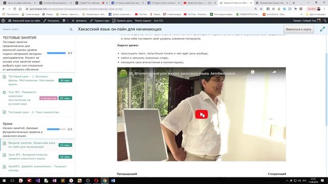Click 'Править курс' in admin bar
Viewport: 328px width, 184px height.
(x=100, y=20)
